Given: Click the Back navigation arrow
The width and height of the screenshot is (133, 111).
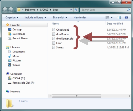Looking at the screenshot, I should [5, 10].
